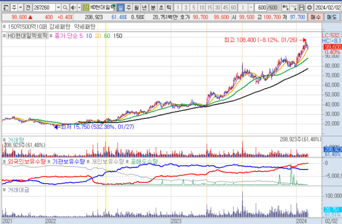Switch to the 일 daily chart tab
Screen dimensions: 342x224
point(120,8)
